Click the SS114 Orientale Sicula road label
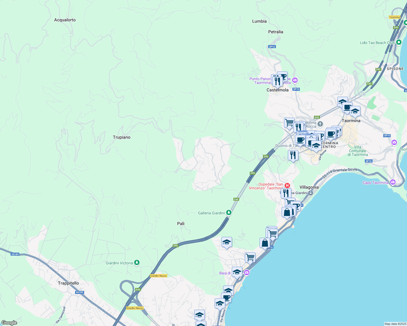 tap(340, 173)
